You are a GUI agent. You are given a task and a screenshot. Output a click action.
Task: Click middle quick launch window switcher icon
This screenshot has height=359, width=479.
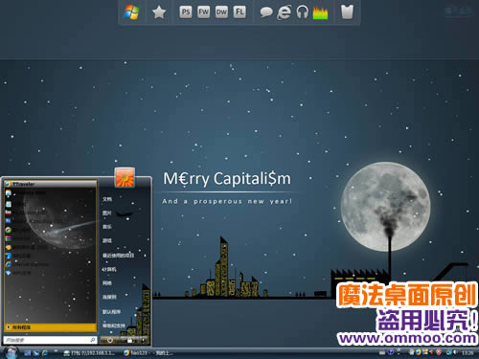[36, 353]
